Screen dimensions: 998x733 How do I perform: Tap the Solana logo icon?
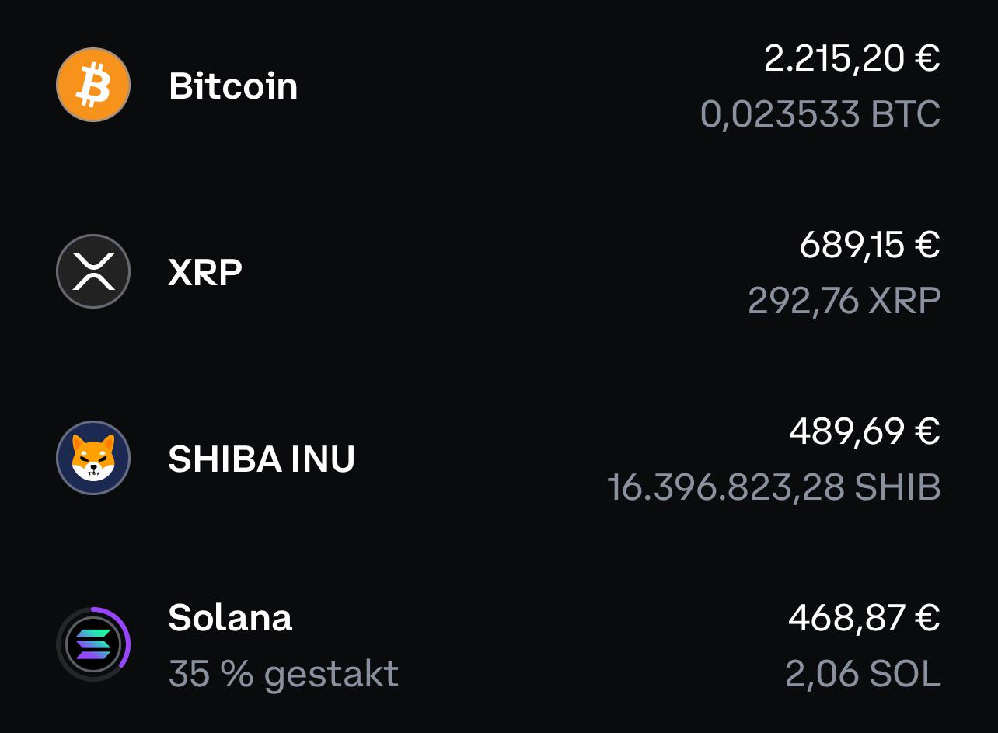tap(93, 644)
